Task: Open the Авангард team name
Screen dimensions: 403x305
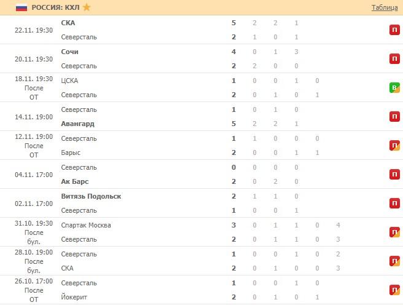Action: click(78, 124)
